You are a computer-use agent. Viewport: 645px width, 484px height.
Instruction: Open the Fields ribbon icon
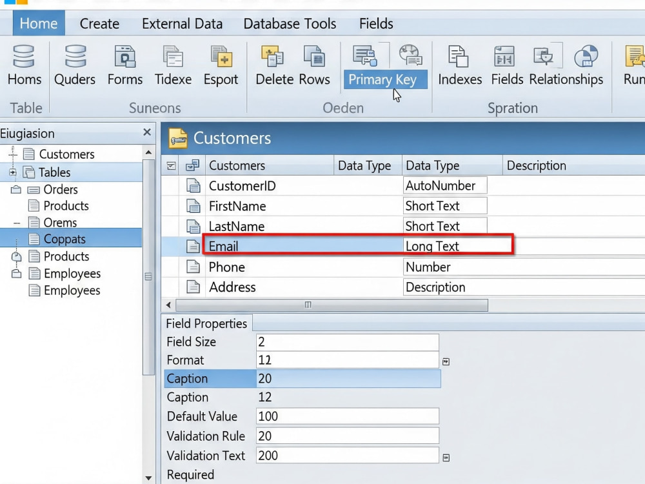pyautogui.click(x=504, y=56)
